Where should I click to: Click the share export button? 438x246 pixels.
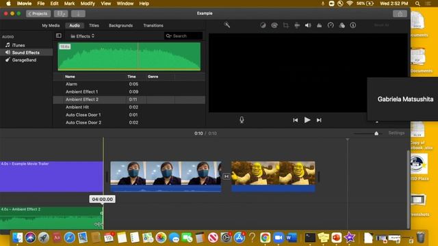coord(400,14)
